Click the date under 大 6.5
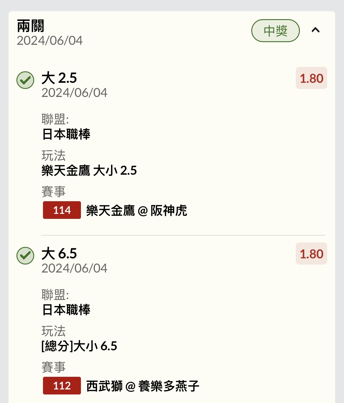The width and height of the screenshot is (344, 403). pos(74,268)
